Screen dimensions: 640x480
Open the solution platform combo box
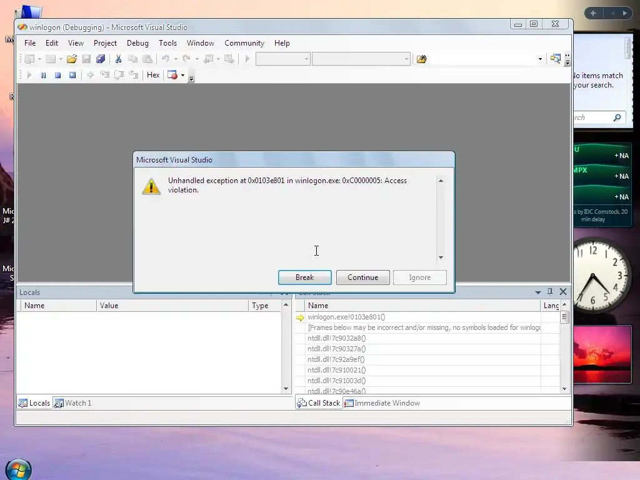(x=361, y=59)
